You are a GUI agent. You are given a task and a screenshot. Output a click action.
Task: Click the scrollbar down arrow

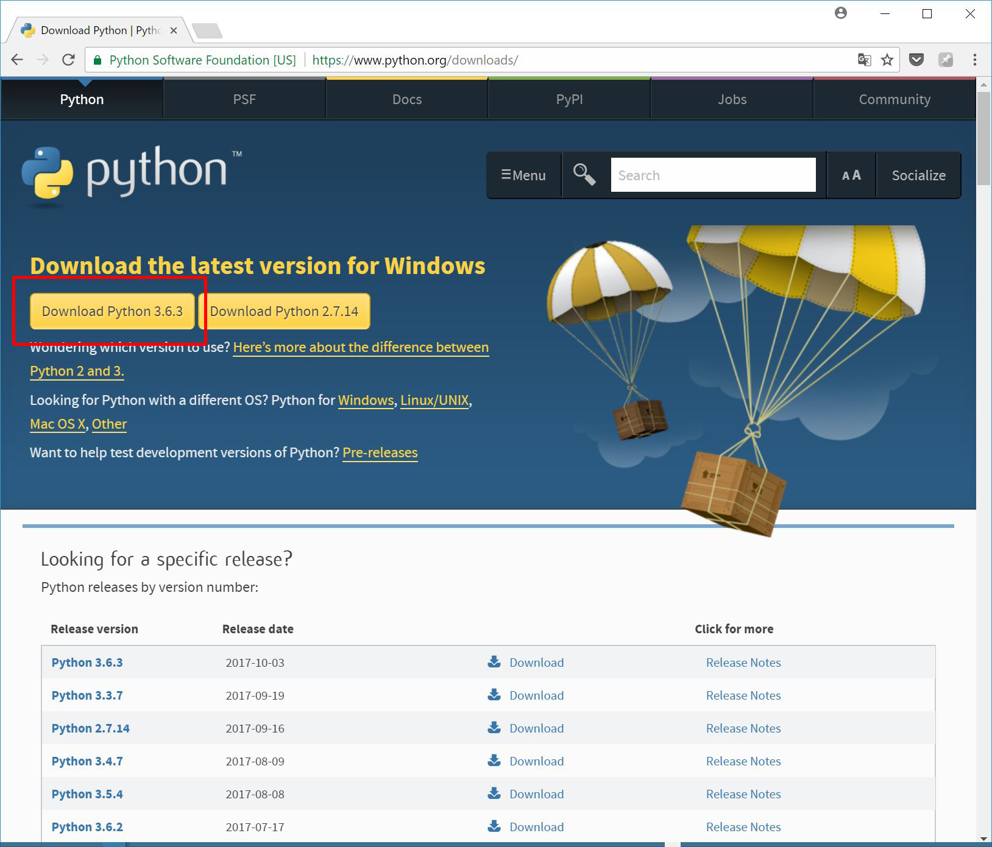pyautogui.click(x=983, y=840)
